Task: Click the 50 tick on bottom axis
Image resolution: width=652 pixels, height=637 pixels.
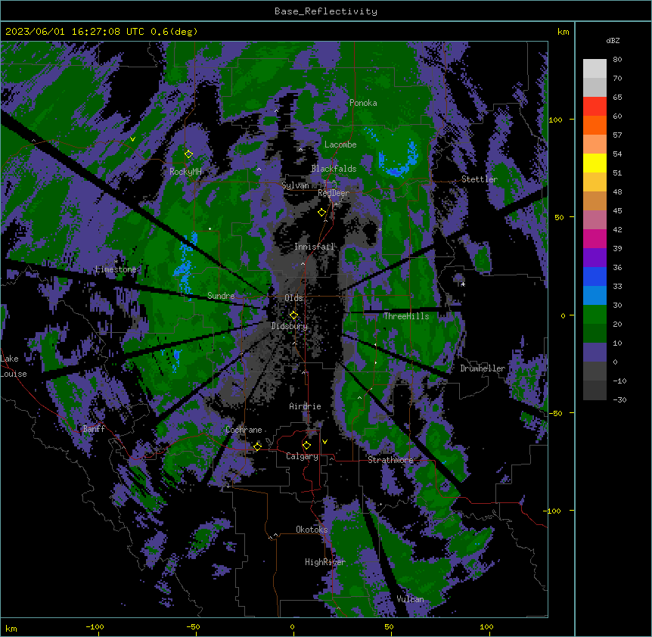Action: 389,626
